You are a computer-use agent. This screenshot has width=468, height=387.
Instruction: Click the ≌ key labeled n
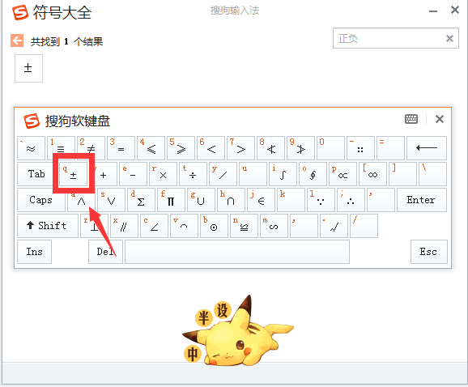(x=245, y=226)
